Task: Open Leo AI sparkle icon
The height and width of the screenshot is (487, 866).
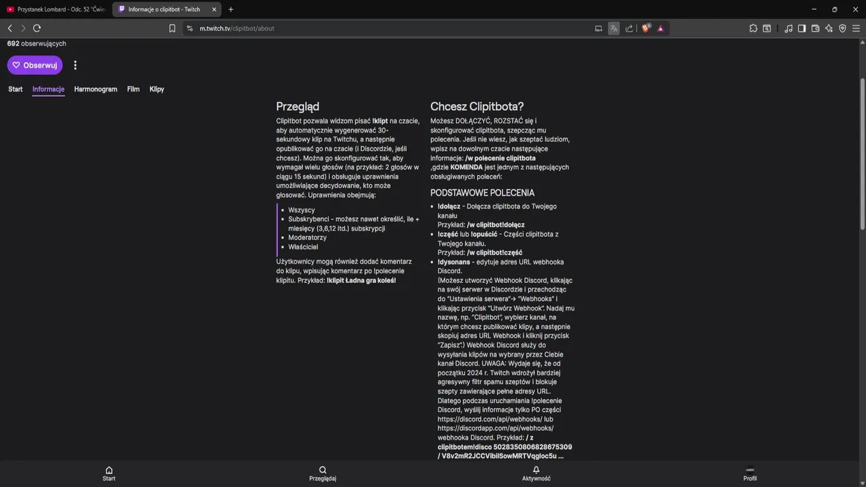Action: pos(829,28)
